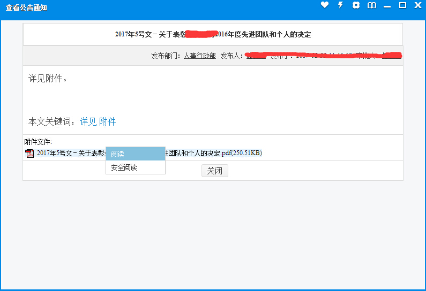
Task: Open the puzzle-piece plugin icon in title bar
Action: click(x=356, y=5)
